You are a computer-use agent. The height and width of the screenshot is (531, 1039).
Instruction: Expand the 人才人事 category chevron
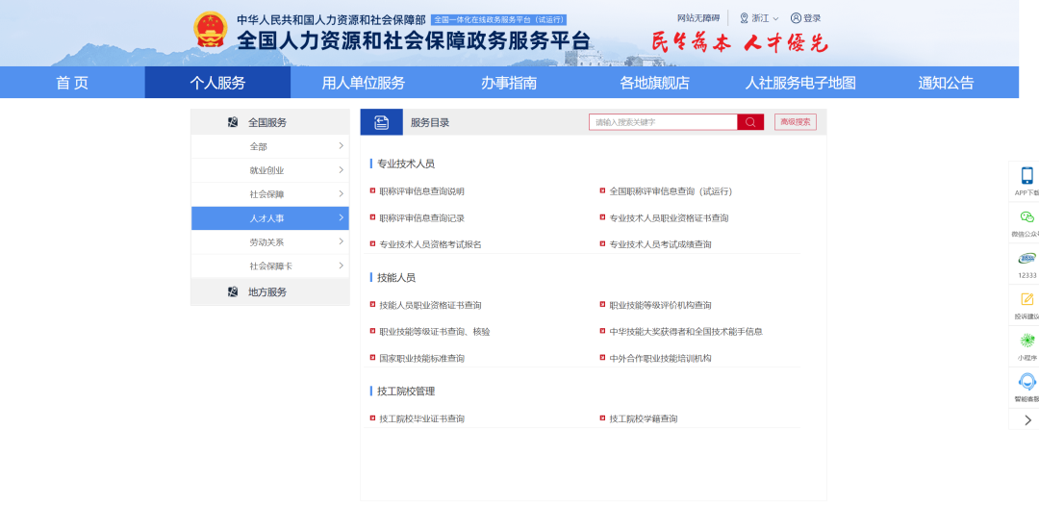tap(341, 217)
